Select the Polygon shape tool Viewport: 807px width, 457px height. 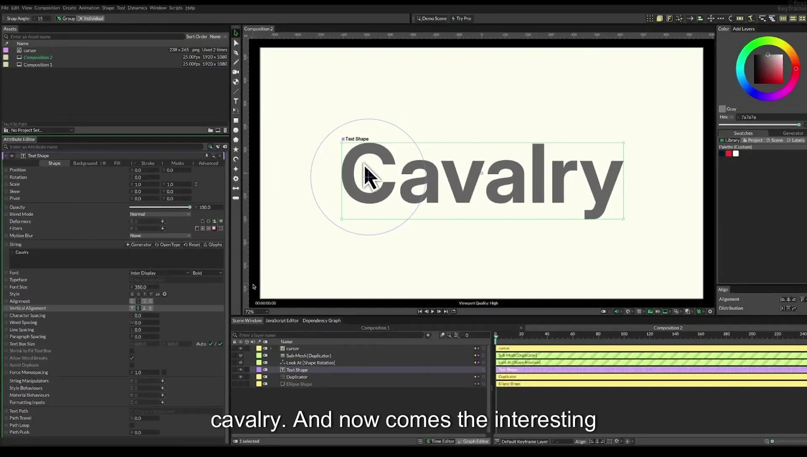coord(236,140)
